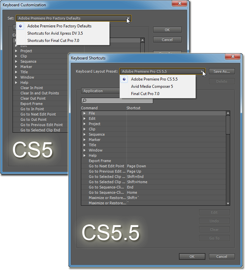Close the Keyboard Shortcuts window
The width and height of the screenshot is (245, 270).
232,56
